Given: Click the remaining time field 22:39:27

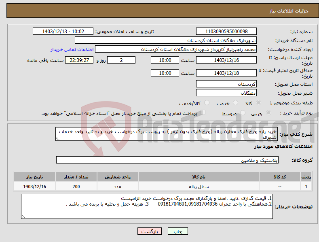Looking at the screenshot, I should (x=79, y=60).
